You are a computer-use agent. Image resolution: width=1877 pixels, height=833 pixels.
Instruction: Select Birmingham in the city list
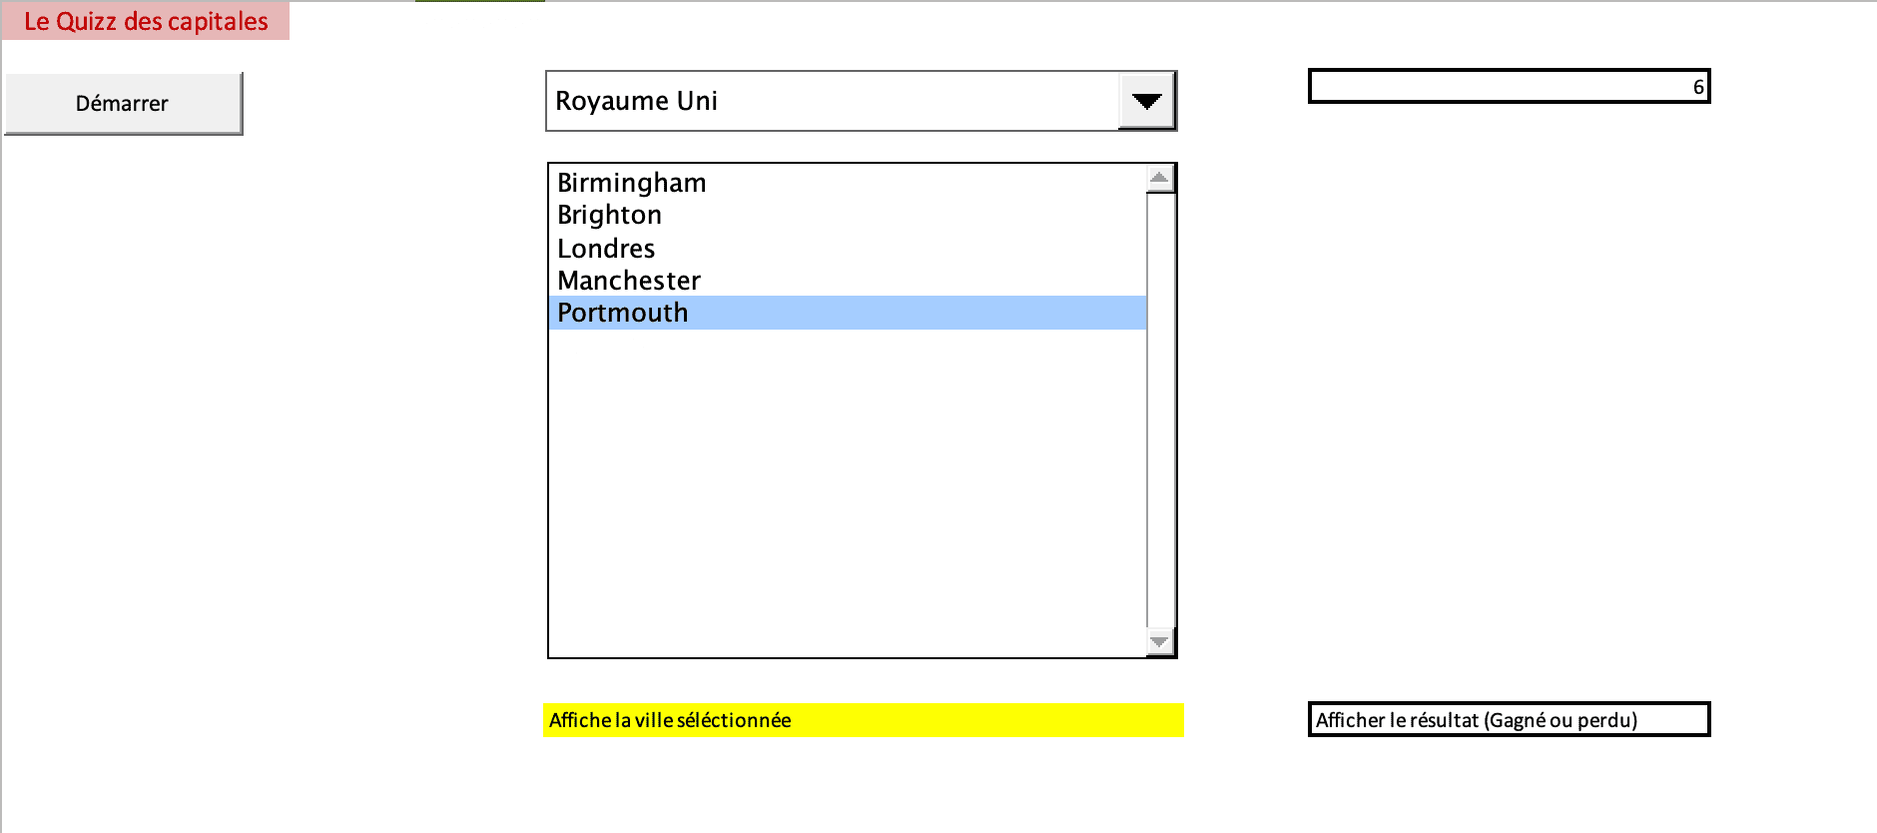(x=631, y=183)
